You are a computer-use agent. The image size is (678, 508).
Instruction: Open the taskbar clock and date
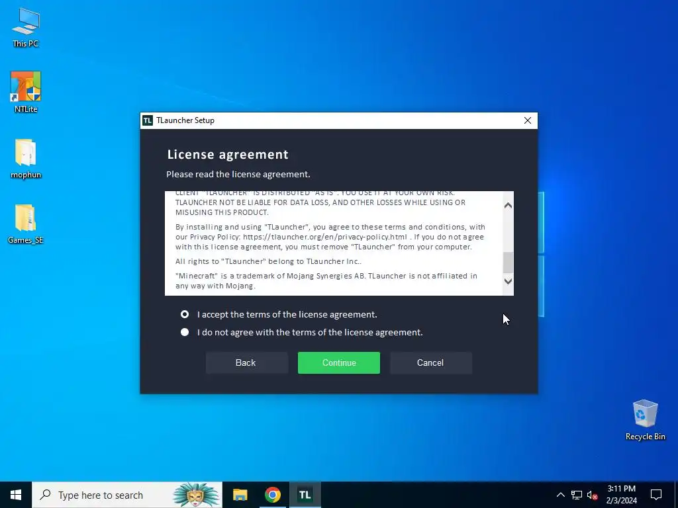[x=621, y=495]
